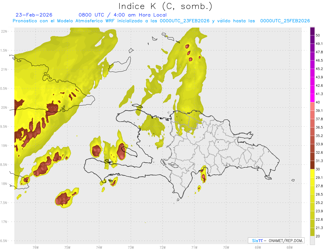Click the "49.1" color scale value

[x=319, y=44]
